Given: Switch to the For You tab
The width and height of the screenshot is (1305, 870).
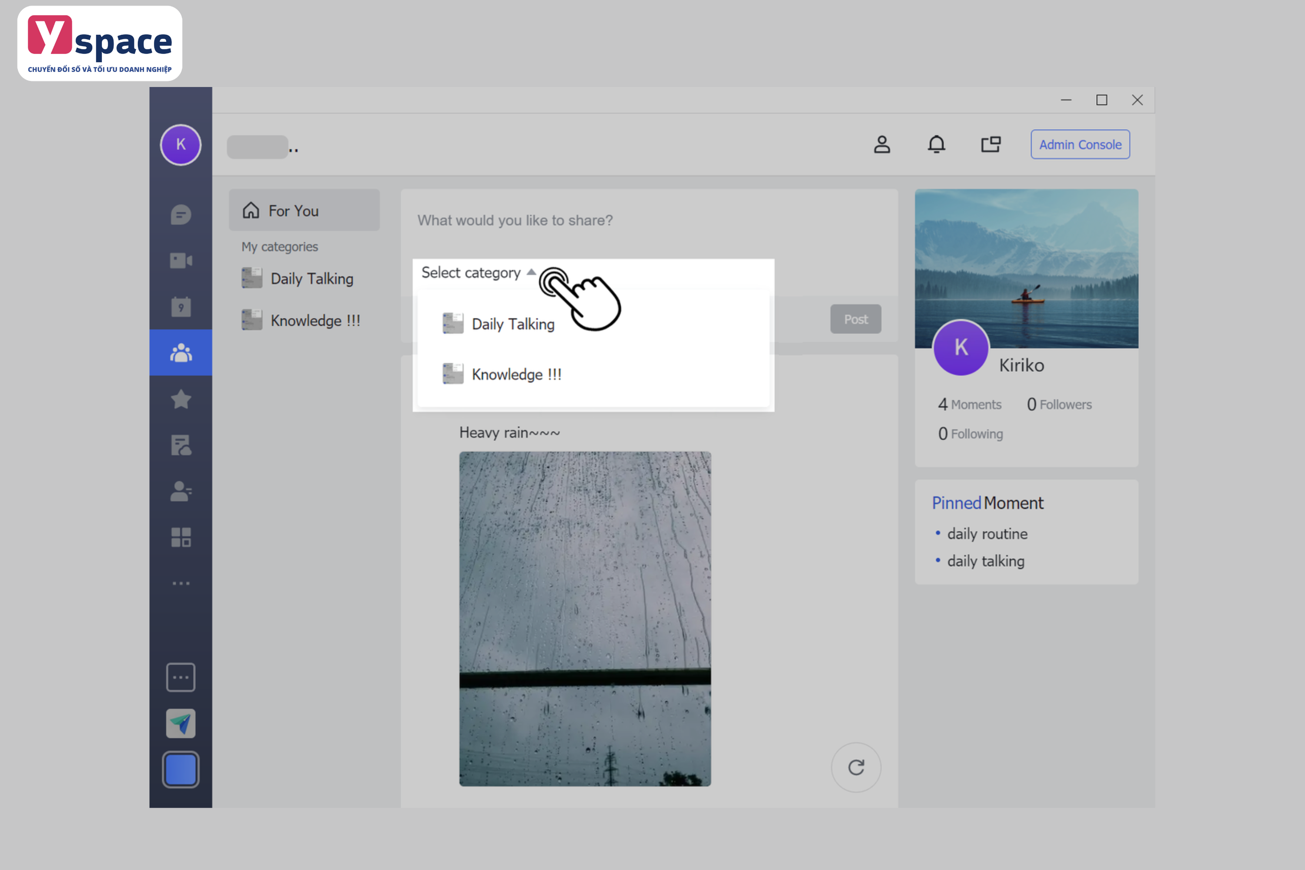Looking at the screenshot, I should click(304, 210).
